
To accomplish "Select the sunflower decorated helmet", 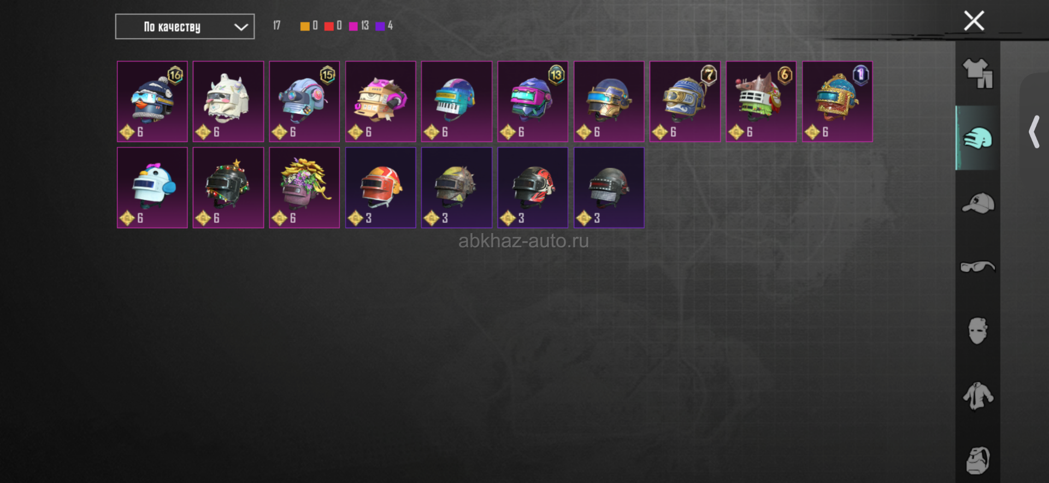I will click(x=304, y=188).
